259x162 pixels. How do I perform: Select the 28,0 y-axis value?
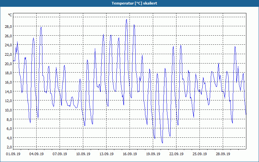tap(8, 27)
